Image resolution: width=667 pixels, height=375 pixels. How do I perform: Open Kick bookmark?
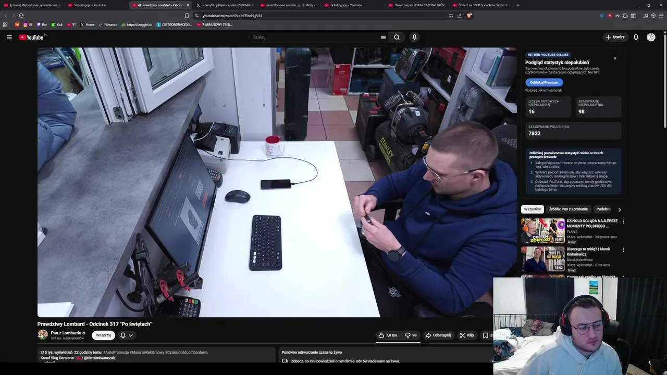click(x=57, y=24)
